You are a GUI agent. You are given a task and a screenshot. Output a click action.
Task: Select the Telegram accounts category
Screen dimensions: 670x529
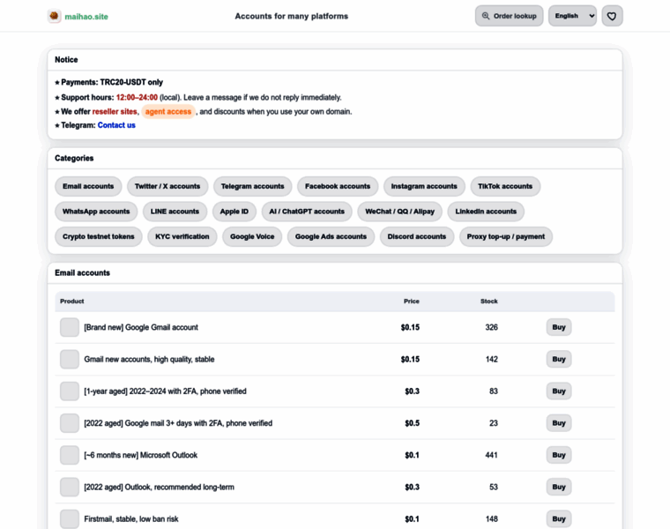pyautogui.click(x=252, y=186)
